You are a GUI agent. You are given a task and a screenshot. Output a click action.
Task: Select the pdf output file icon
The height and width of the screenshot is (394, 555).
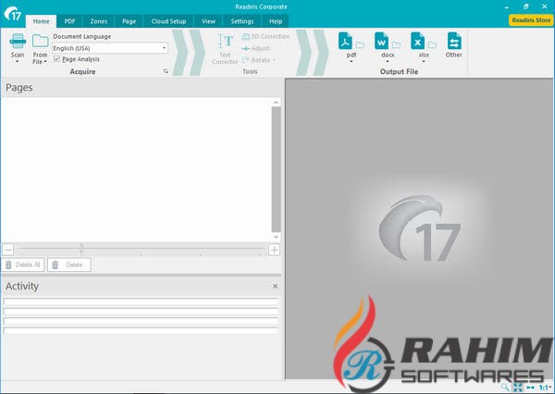coord(345,41)
